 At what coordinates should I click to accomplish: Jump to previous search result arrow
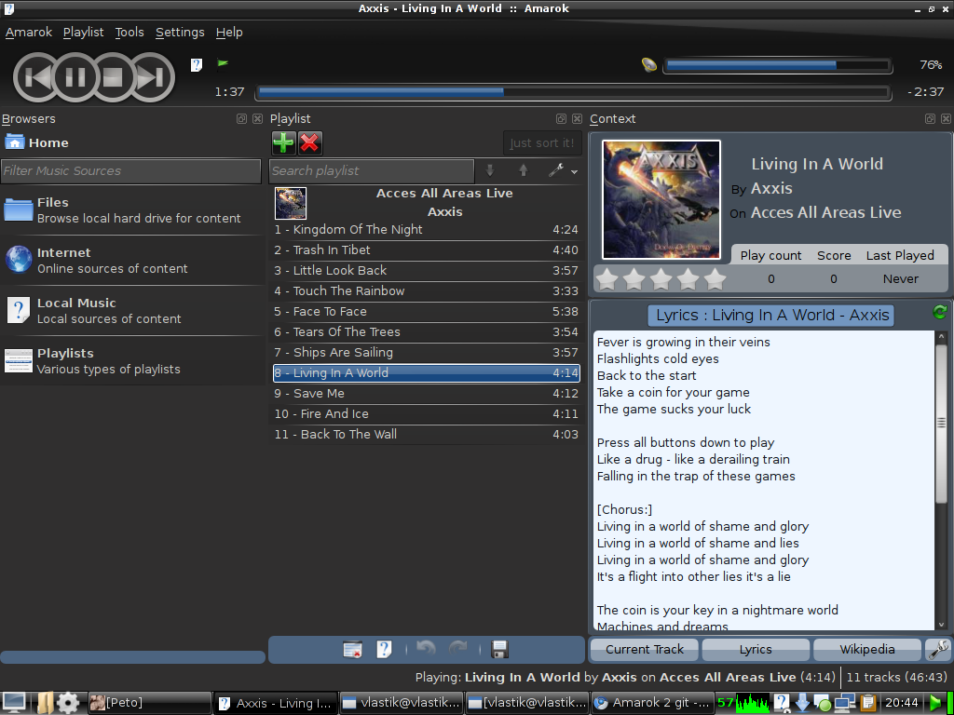(524, 171)
